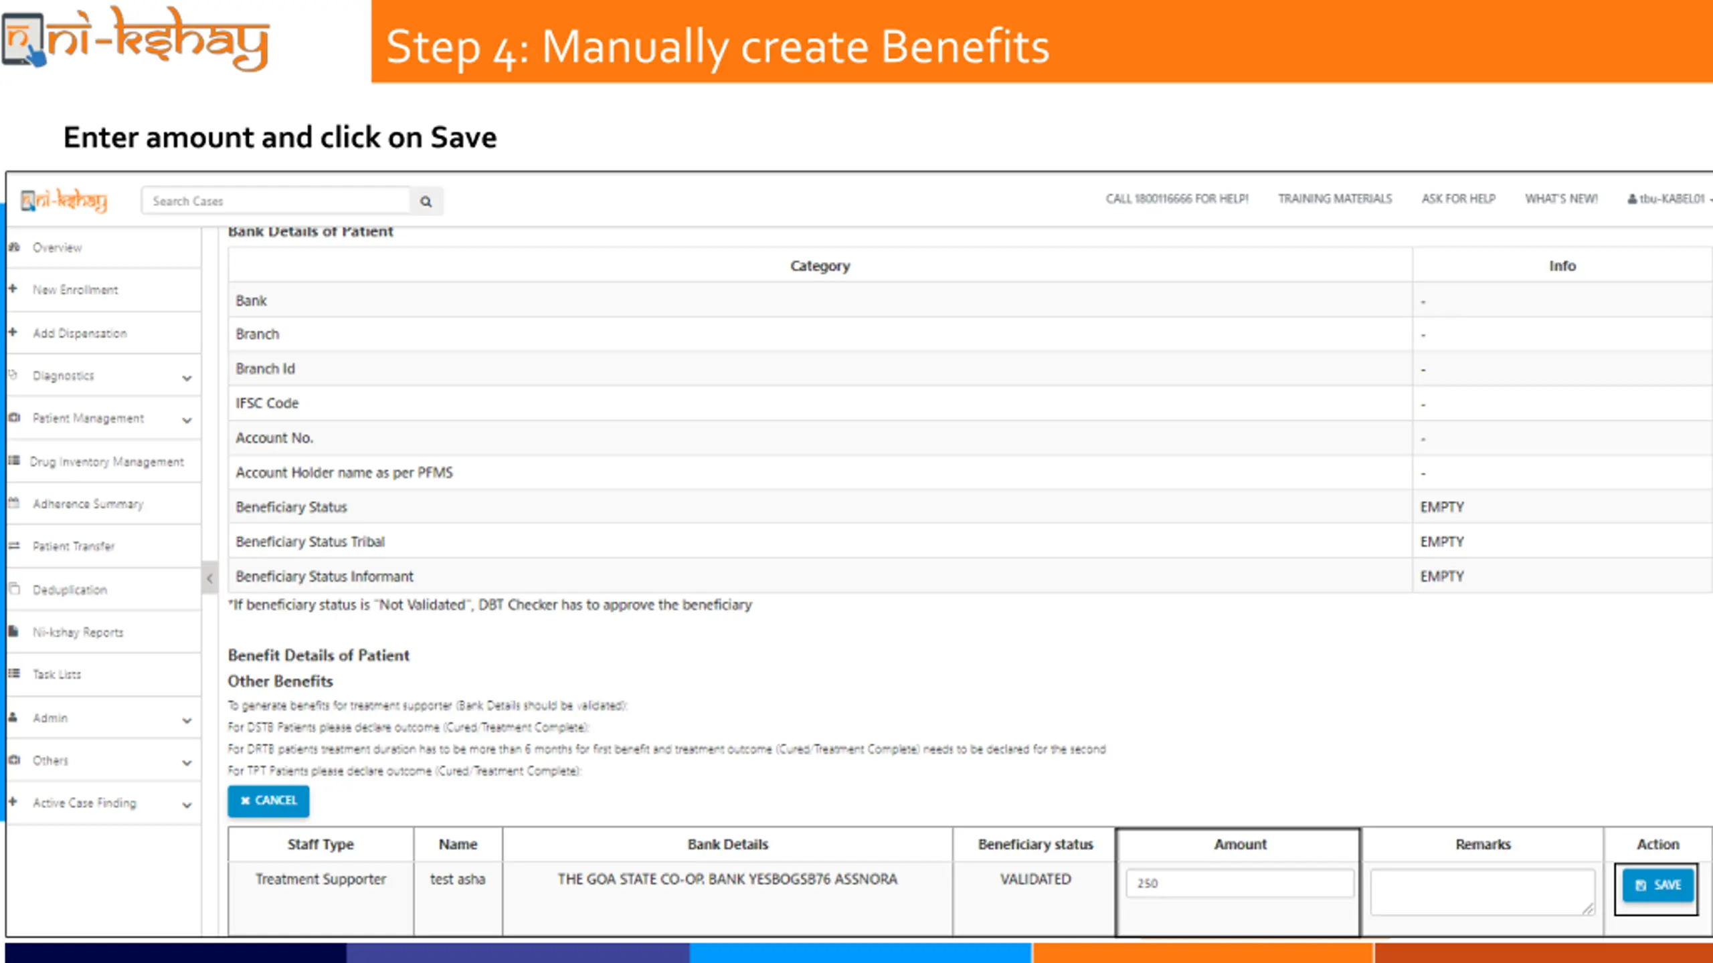
Task: Open New Enrollment in the sidebar
Action: click(76, 290)
